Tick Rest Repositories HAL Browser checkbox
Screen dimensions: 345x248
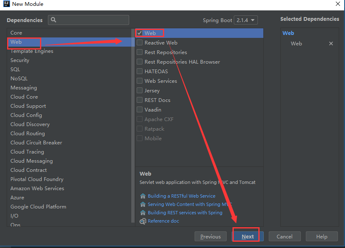pos(140,62)
